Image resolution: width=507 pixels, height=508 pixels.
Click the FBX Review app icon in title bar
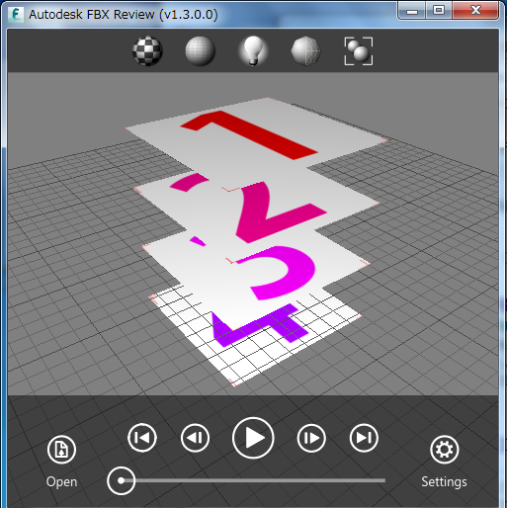(x=16, y=15)
